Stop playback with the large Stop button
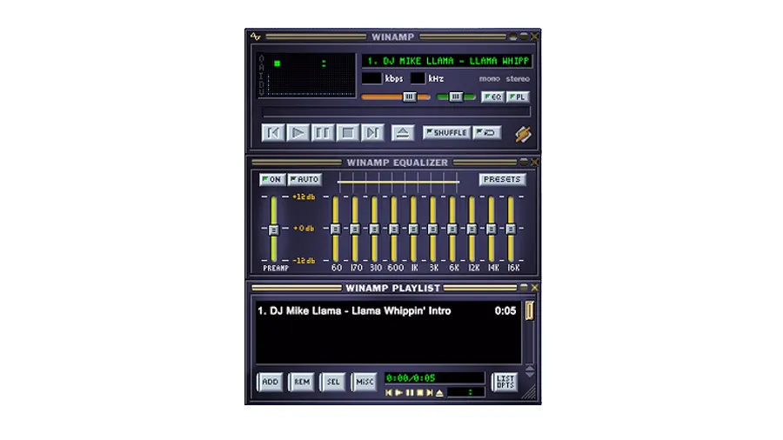 [347, 133]
